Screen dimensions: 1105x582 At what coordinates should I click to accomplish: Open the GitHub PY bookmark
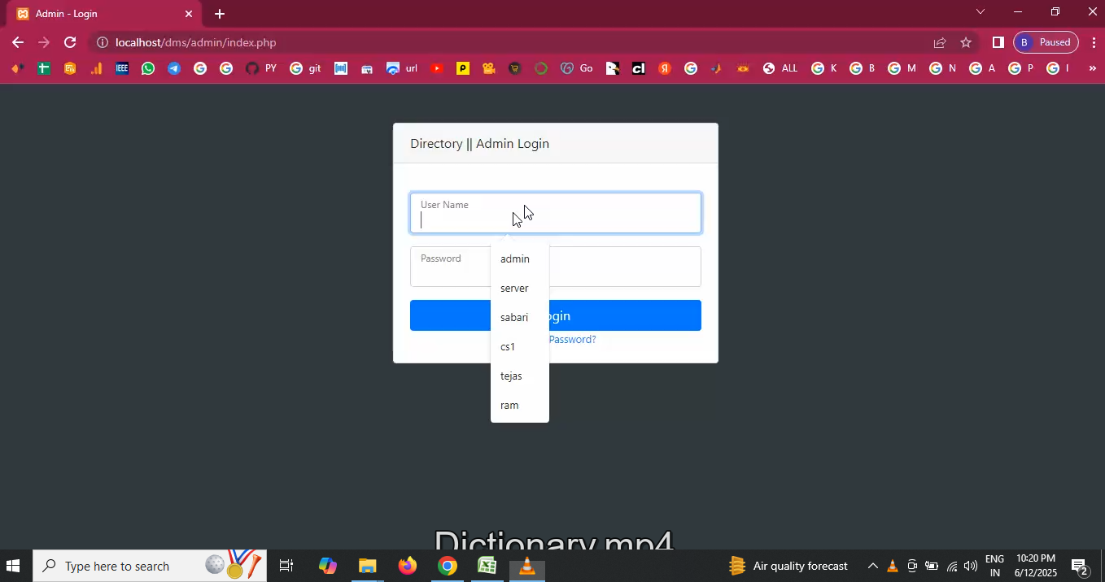click(x=261, y=69)
